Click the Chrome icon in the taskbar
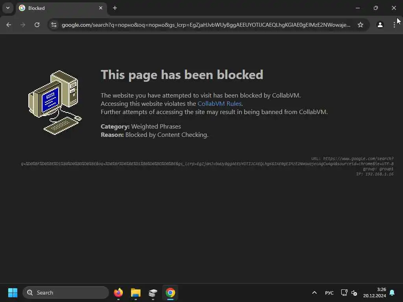 [170, 293]
